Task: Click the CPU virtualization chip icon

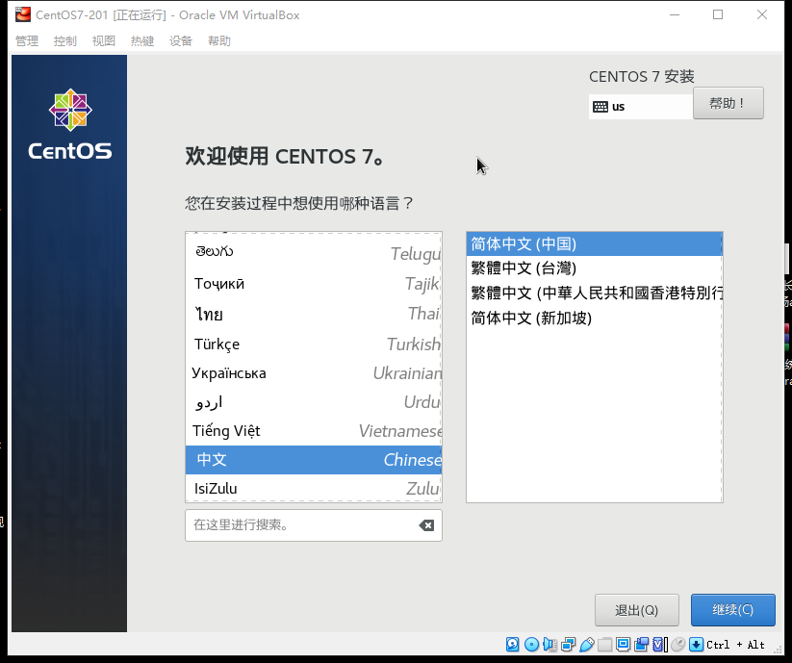Action: pos(659,645)
